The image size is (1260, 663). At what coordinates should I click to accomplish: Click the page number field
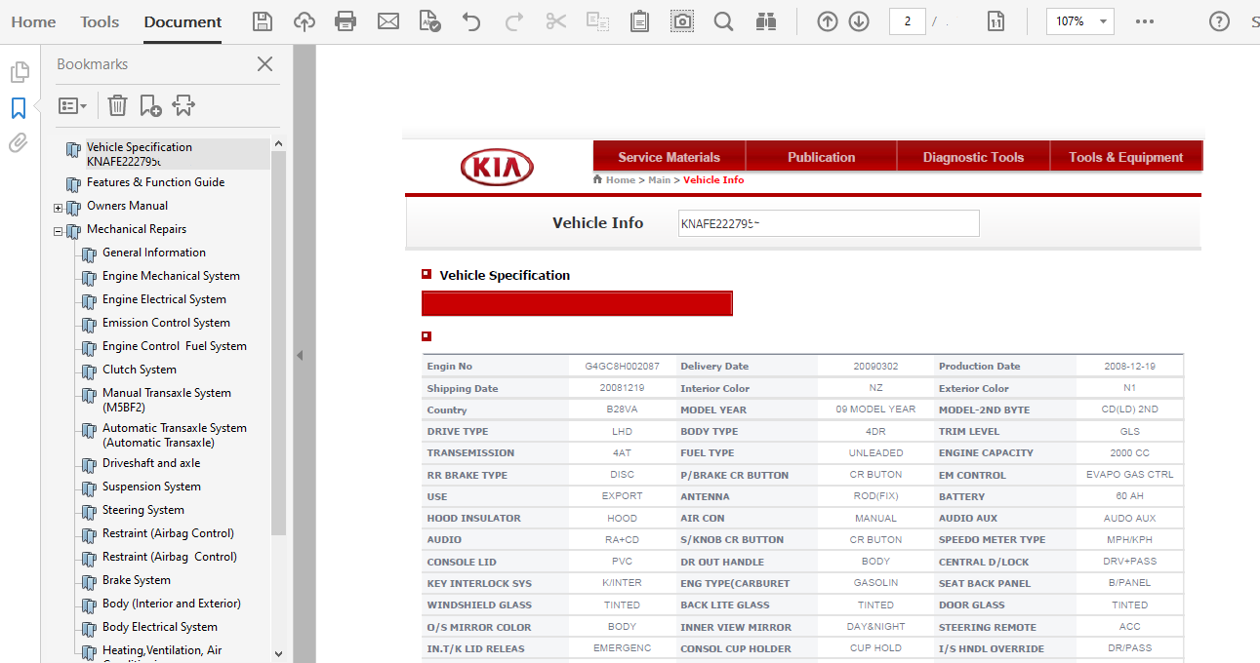click(907, 21)
